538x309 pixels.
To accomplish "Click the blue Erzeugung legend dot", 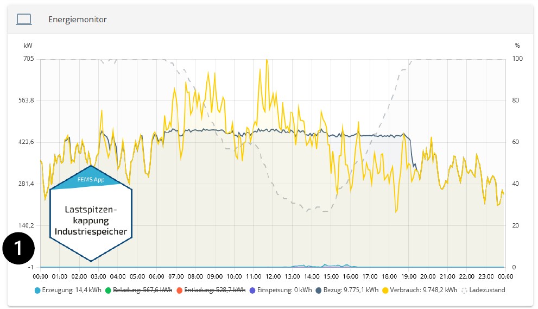I will [37, 291].
